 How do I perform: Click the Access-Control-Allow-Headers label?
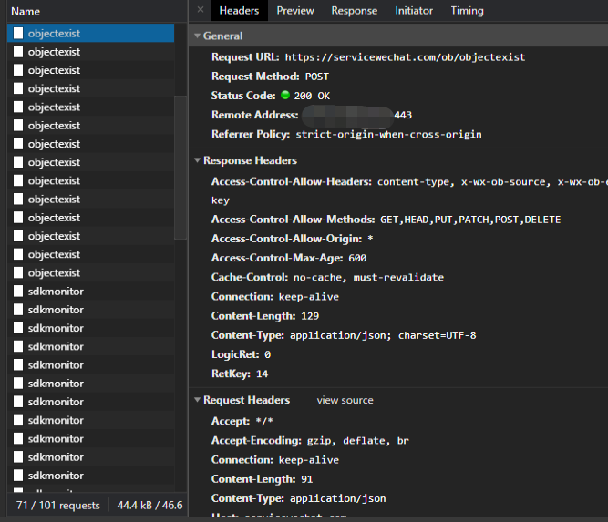(x=291, y=182)
